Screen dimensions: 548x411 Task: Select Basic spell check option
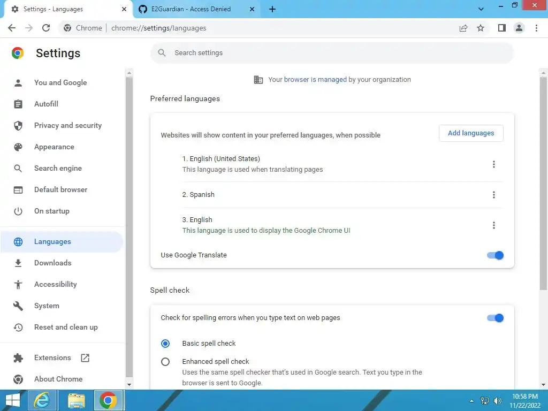tap(165, 344)
